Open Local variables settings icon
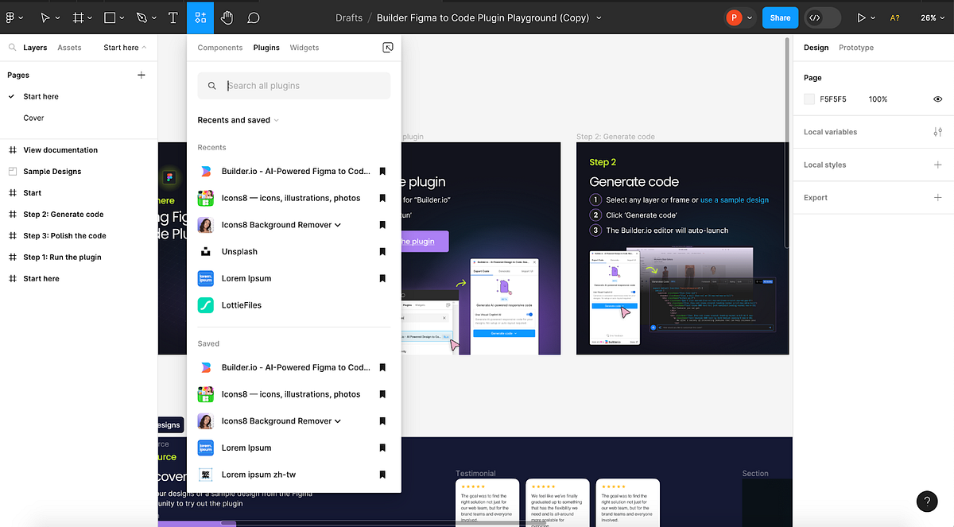This screenshot has width=954, height=527. (x=938, y=132)
